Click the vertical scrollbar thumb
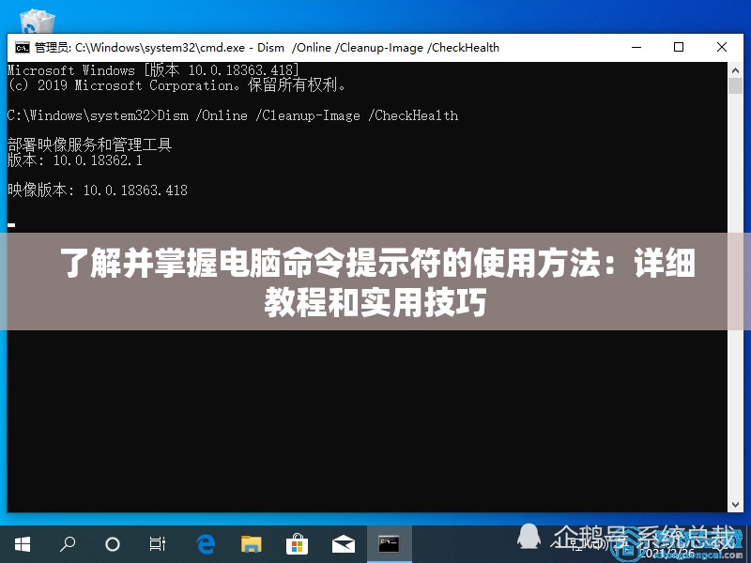The image size is (751, 563). tap(735, 85)
